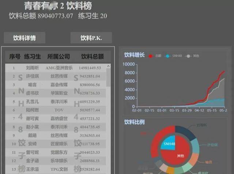
Task: Click the 饮料总额 89040773.07 header text
Action: coord(41,16)
